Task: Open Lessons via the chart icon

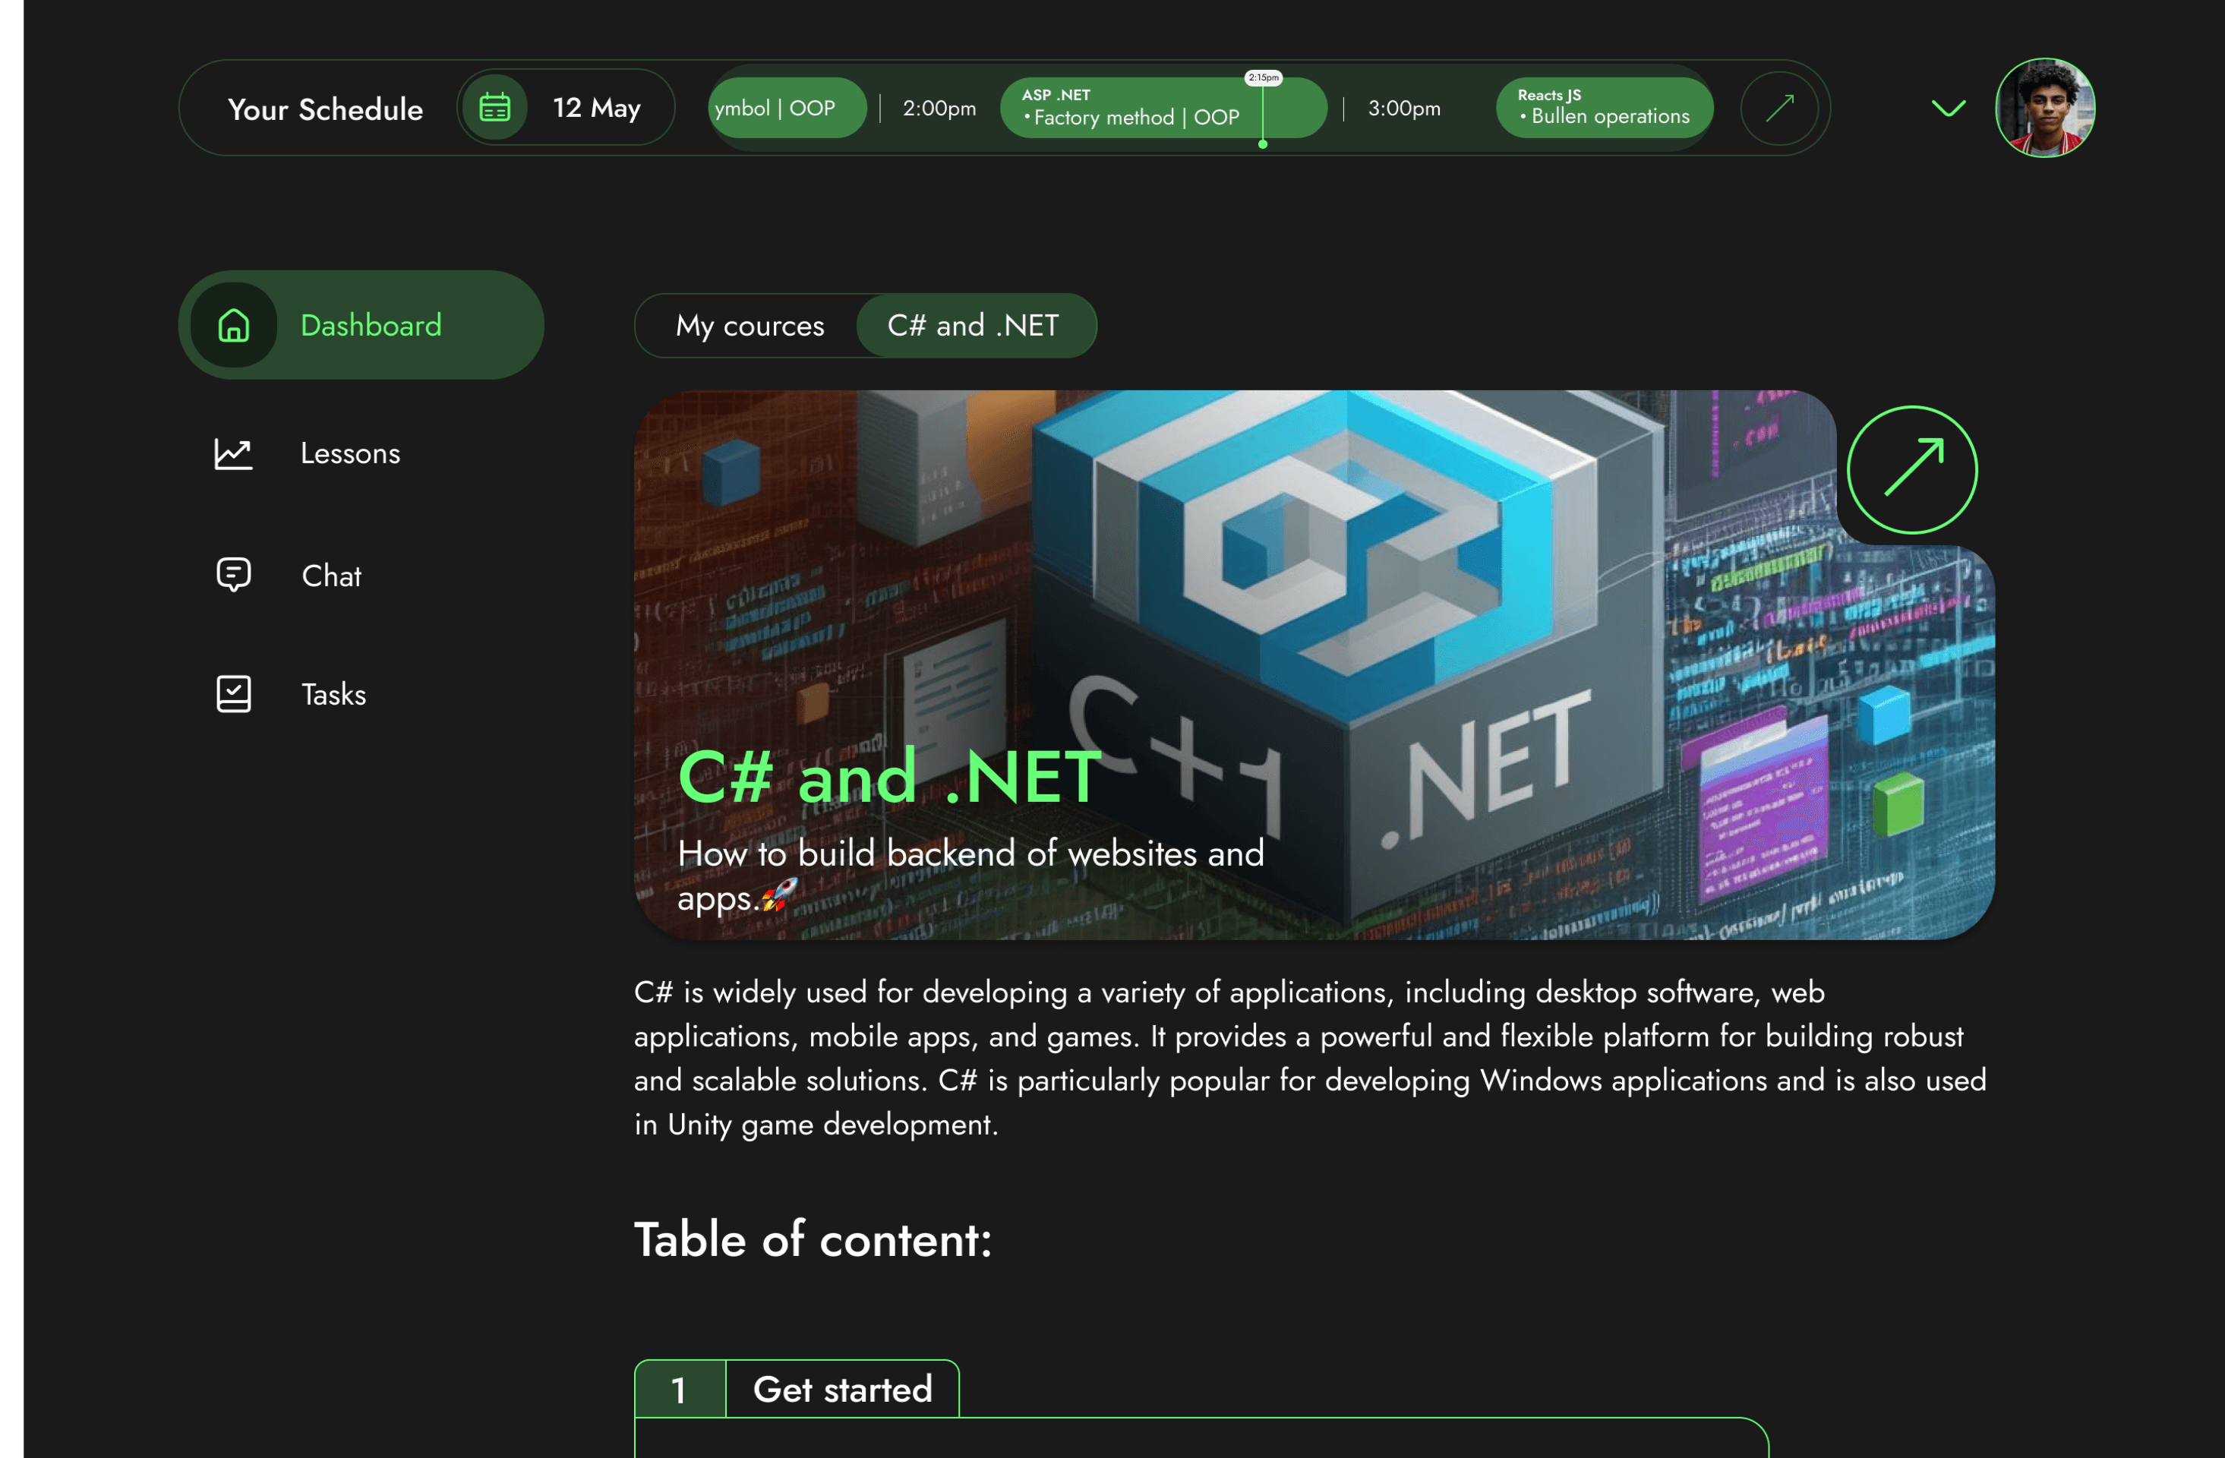Action: click(234, 454)
